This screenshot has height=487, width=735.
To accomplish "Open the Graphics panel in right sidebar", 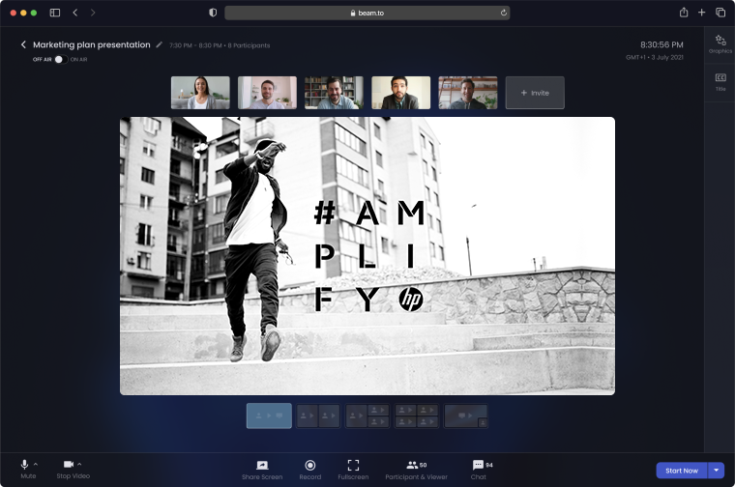I will point(720,44).
